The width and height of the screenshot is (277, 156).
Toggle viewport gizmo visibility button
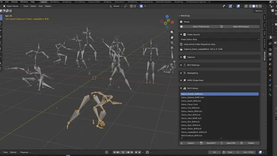point(231,6)
